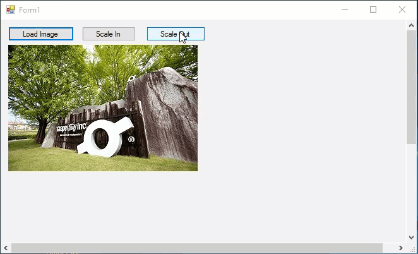
Task: Close the Form1 window
Action: point(402,10)
